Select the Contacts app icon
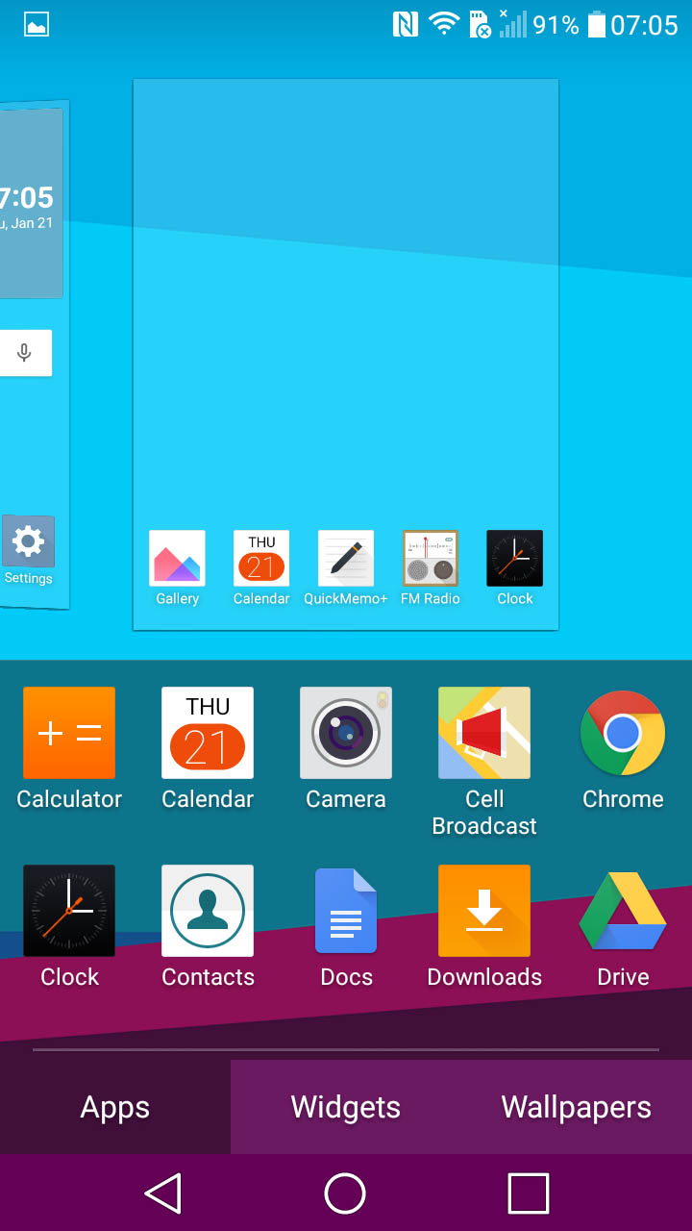 tap(208, 911)
